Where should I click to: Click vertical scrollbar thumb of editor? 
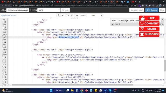[165, 66]
